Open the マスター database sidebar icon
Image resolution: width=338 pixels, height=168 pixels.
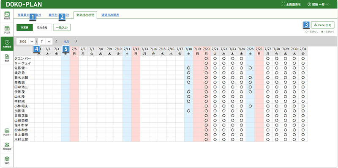point(7,132)
